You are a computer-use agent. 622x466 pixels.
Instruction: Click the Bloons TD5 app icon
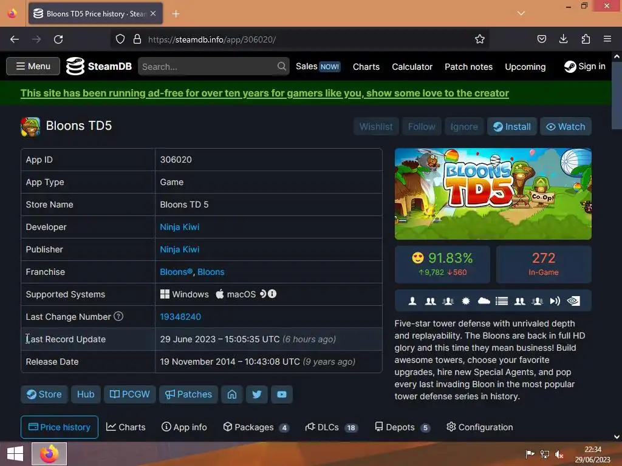pyautogui.click(x=30, y=126)
